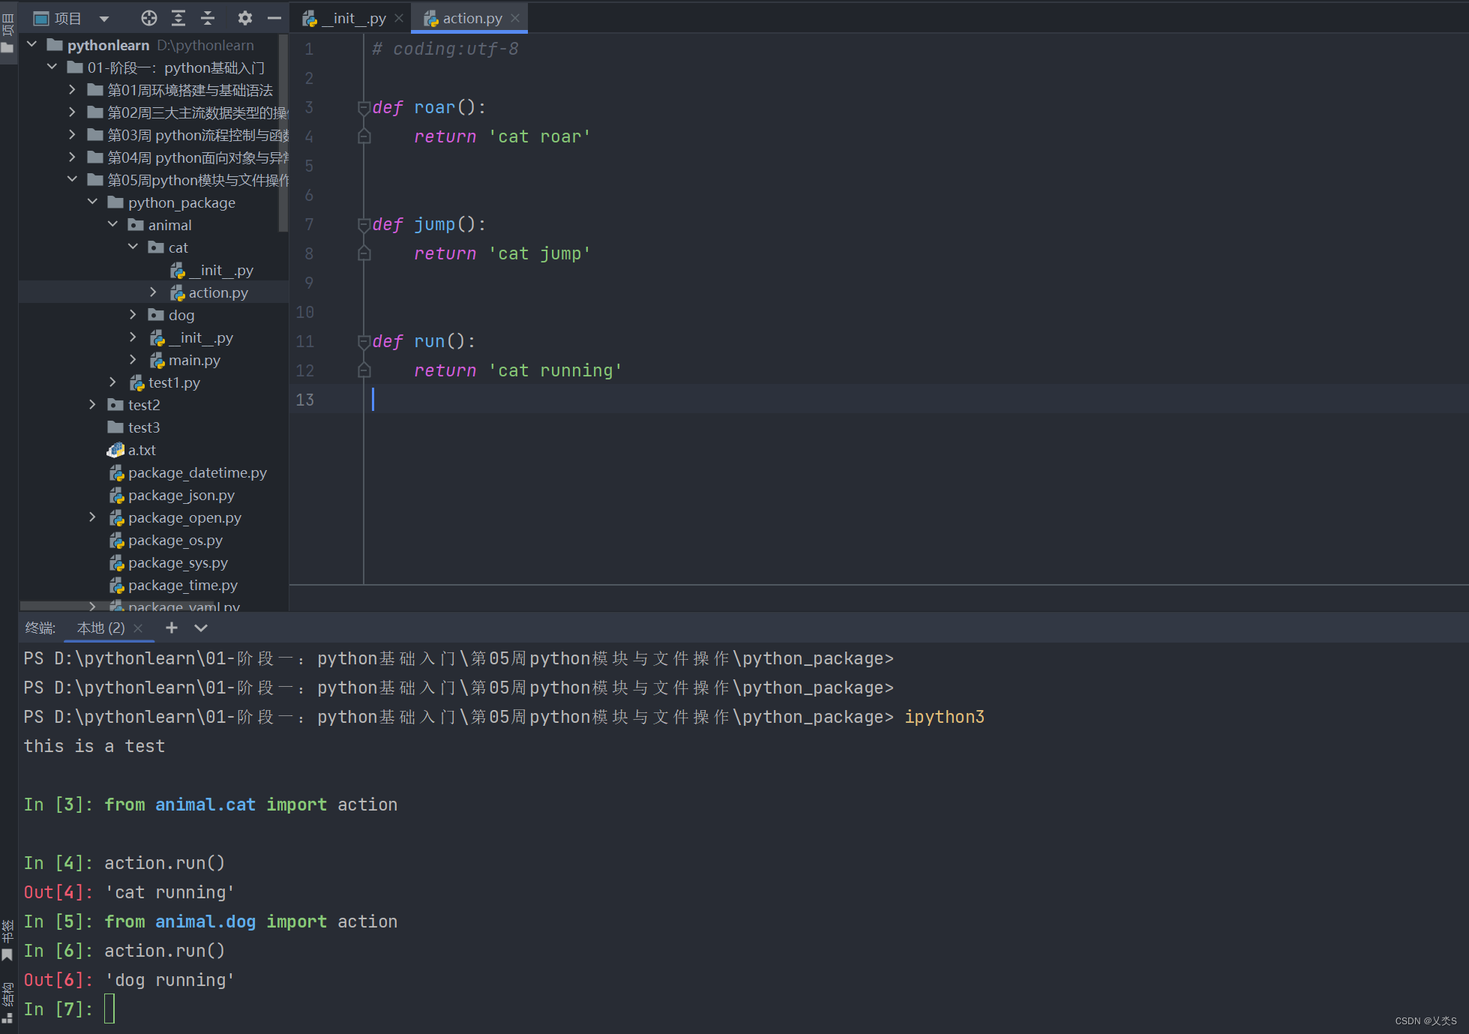Add a new terminal session with plus
This screenshot has height=1034, width=1469.
tap(172, 628)
